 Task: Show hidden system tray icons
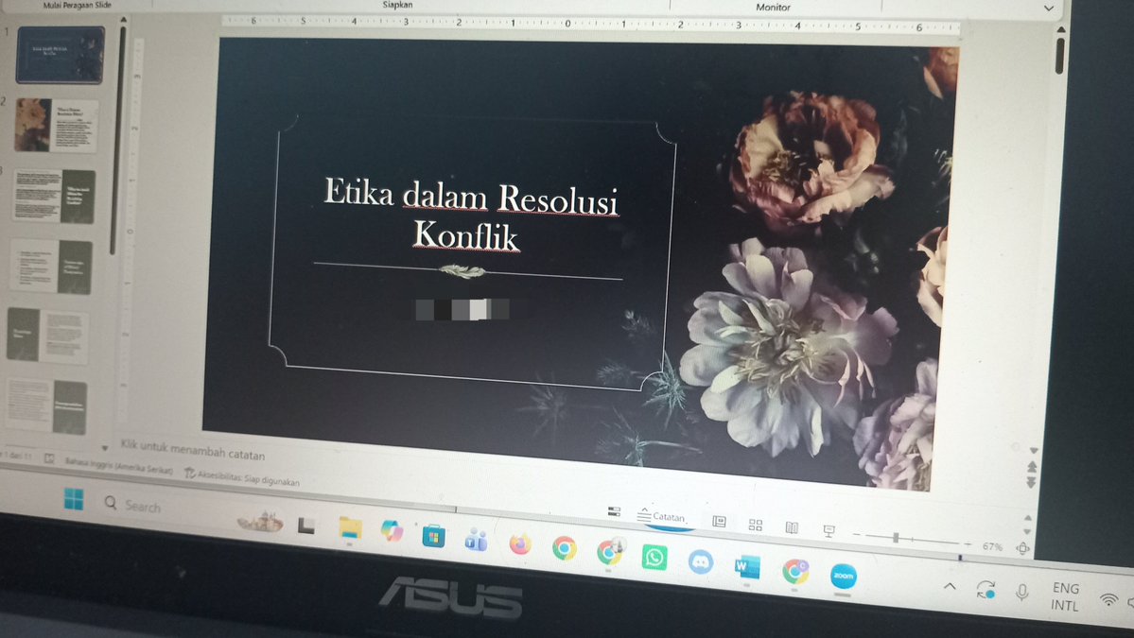click(950, 586)
